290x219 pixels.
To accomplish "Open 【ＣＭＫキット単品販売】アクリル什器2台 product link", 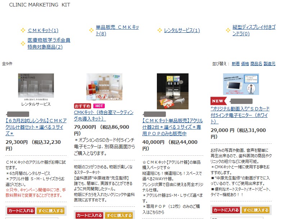I will coord(173,127).
